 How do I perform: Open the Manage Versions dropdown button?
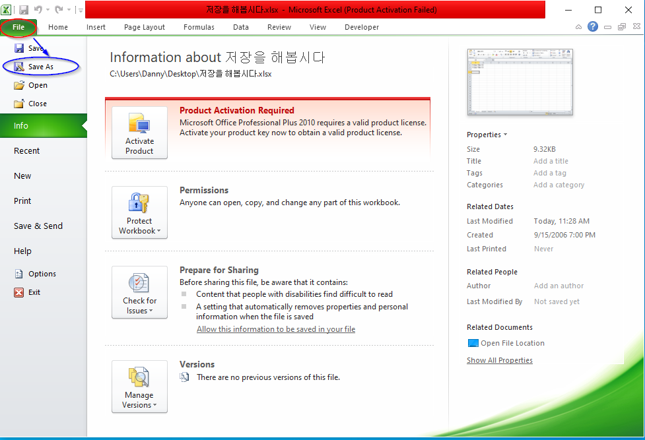coord(139,387)
